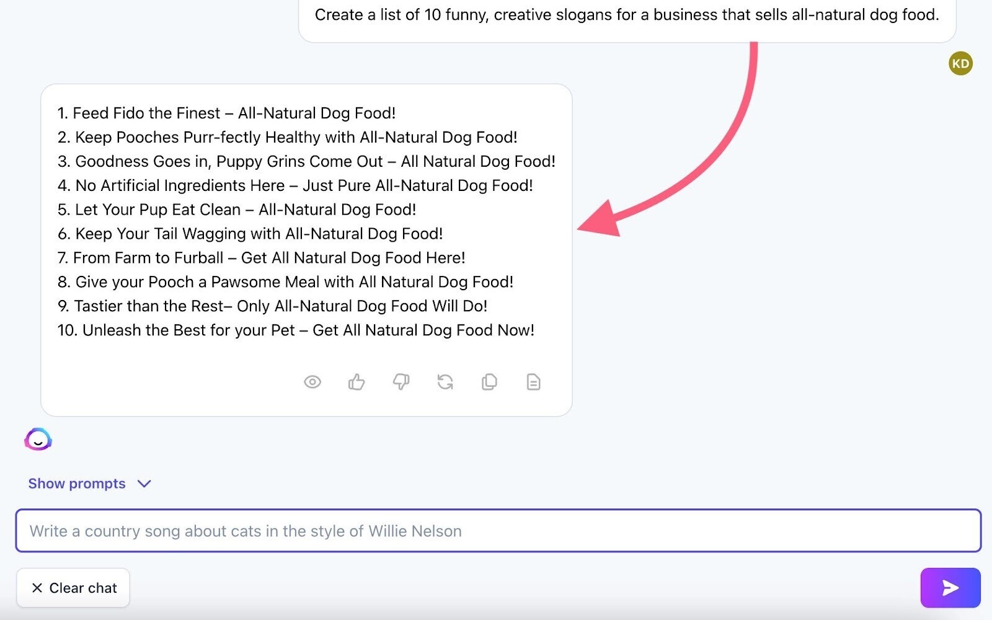This screenshot has height=620, width=992.
Task: Click the slogan "Feed Fido the Finest"
Action: tap(226, 113)
